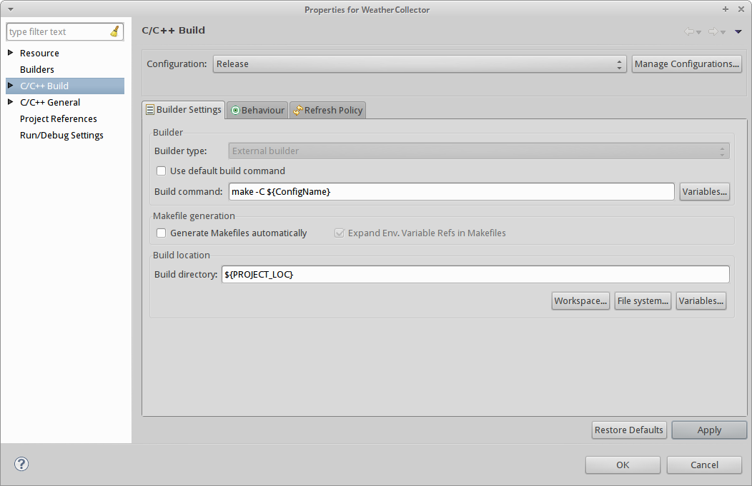The height and width of the screenshot is (486, 752).
Task: Expand the C/C++ Build tree node
Action: pos(10,86)
